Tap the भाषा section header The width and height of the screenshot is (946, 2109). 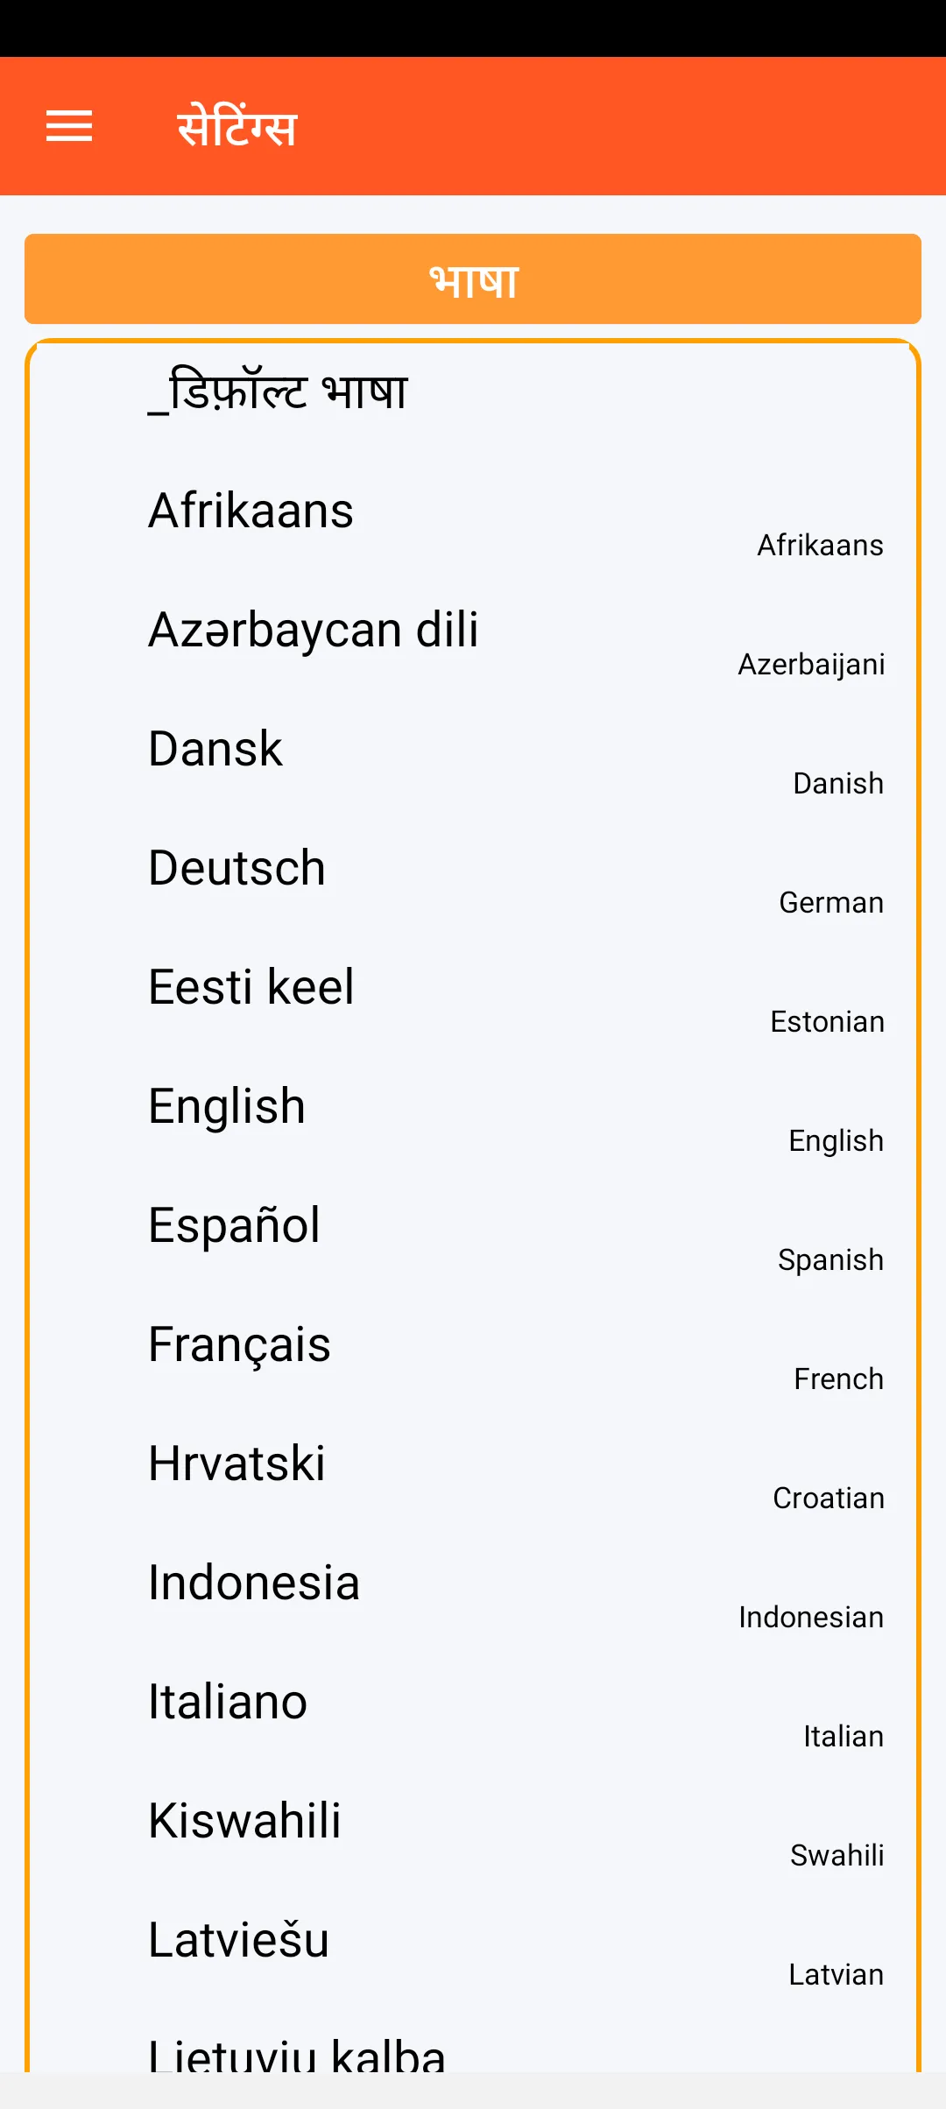473,279
